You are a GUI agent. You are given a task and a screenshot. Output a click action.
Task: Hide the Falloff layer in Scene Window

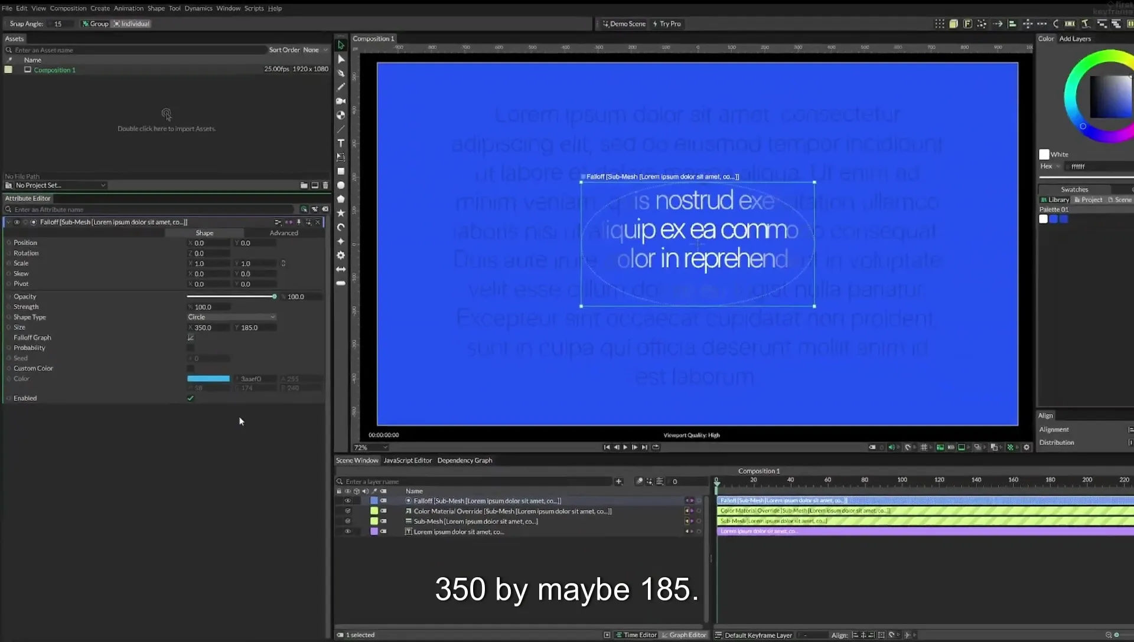(x=348, y=501)
